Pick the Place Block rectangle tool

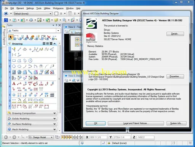[x=14, y=61]
